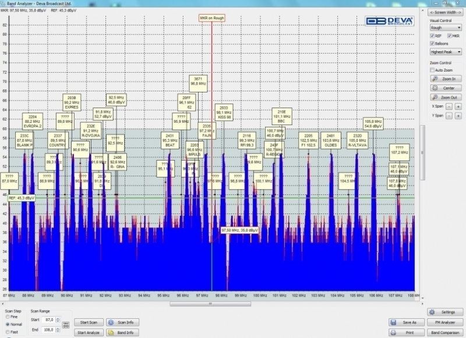Click the '3671 96,8 MHz' balloon
Image resolution: width=466 pixels, height=338 pixels.
[198, 84]
